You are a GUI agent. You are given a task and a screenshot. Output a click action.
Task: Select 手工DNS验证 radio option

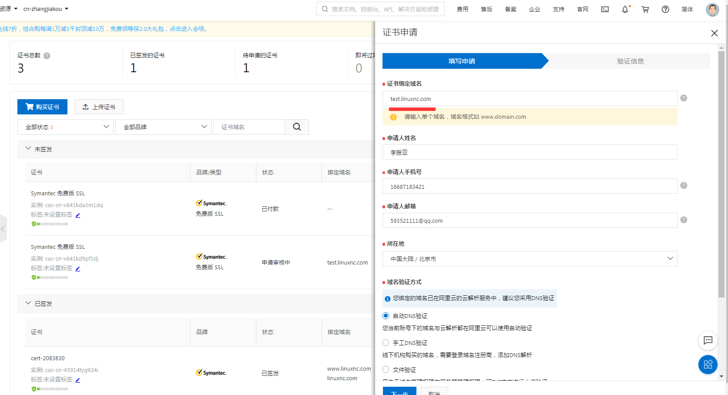pos(386,343)
